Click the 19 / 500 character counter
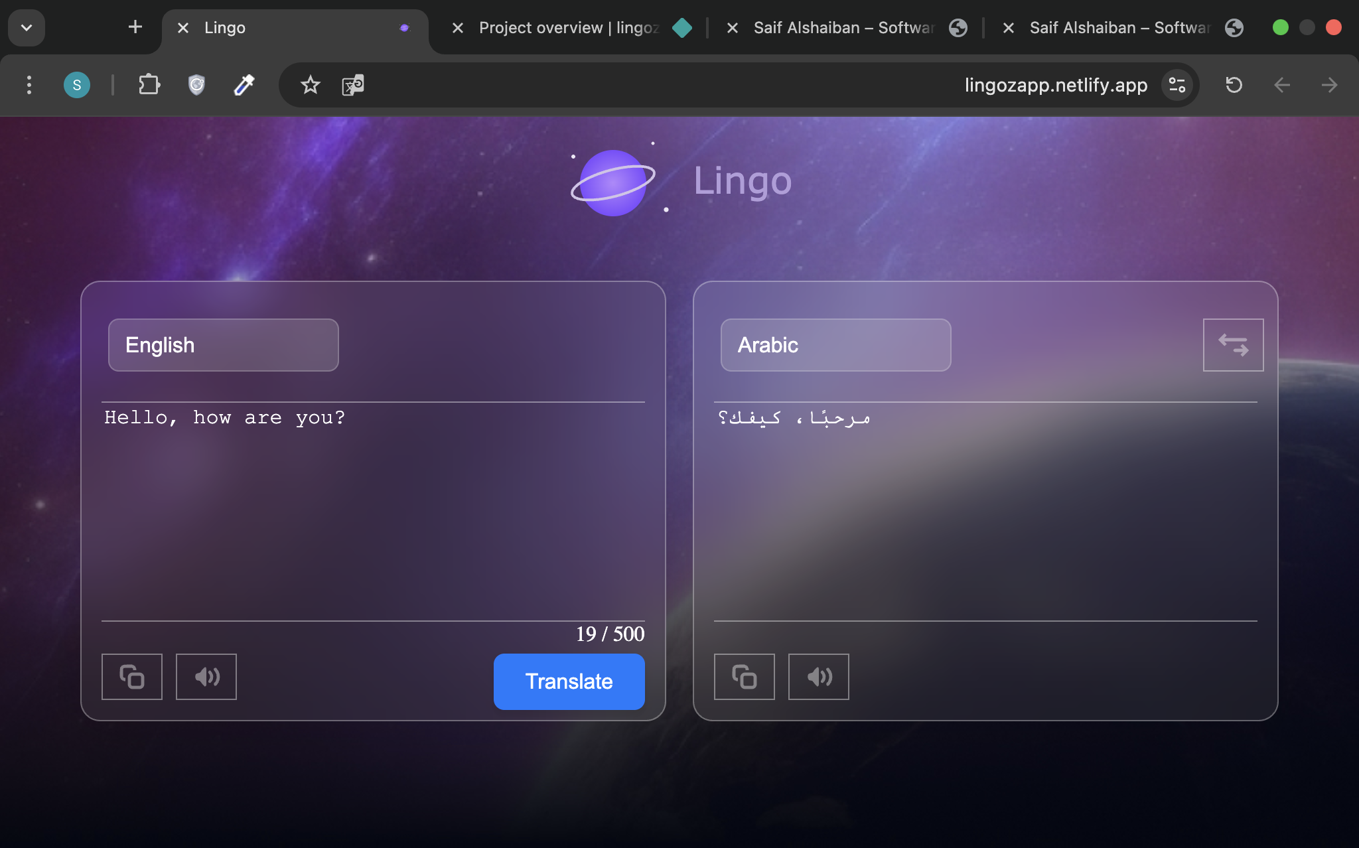The width and height of the screenshot is (1359, 848). pyautogui.click(x=610, y=634)
